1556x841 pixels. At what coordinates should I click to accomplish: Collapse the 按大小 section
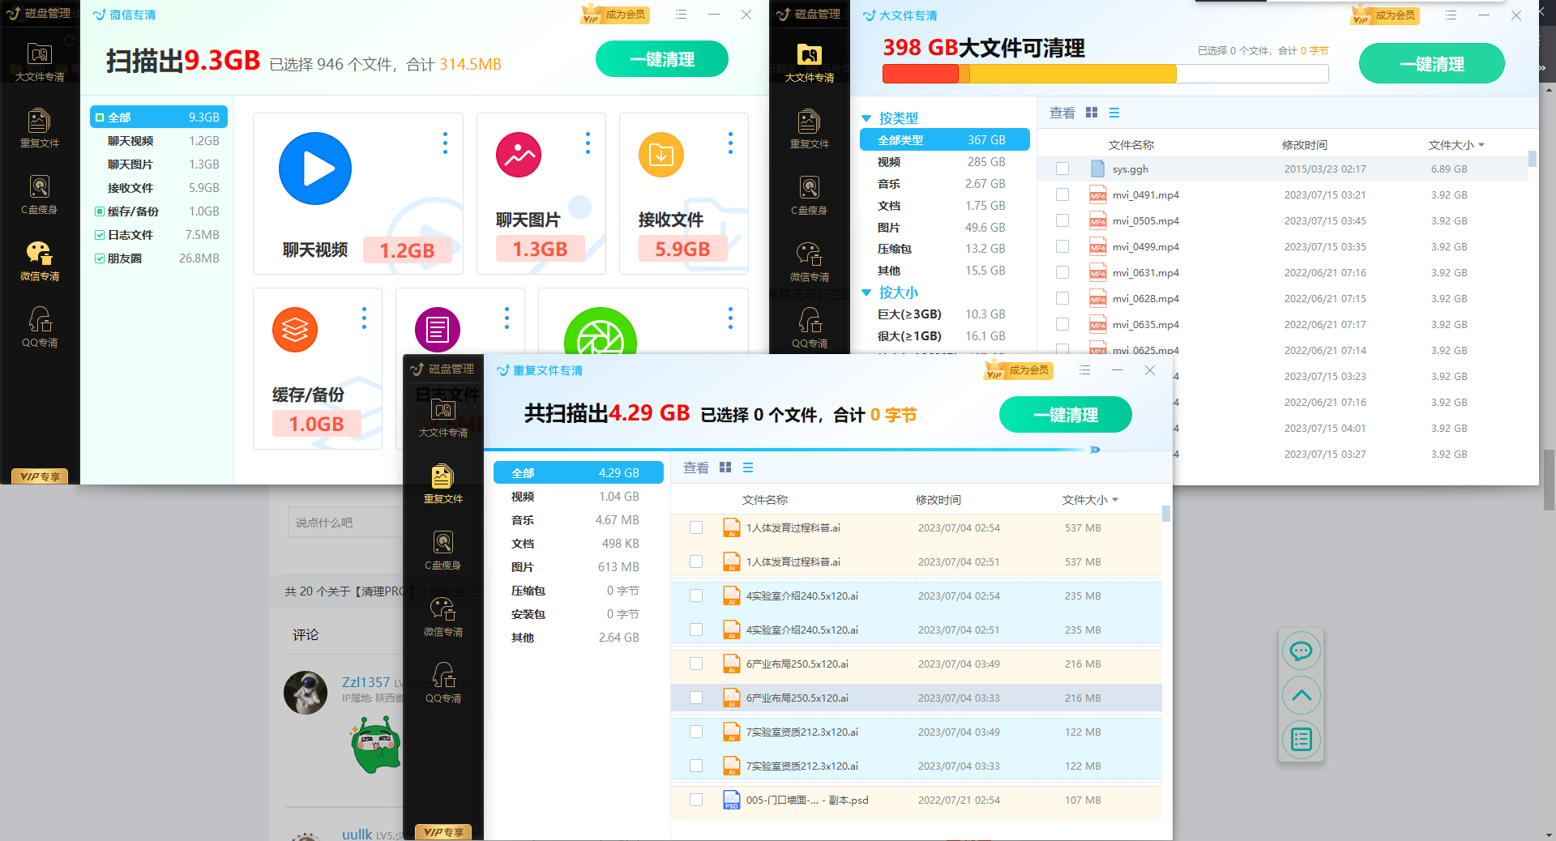(866, 292)
